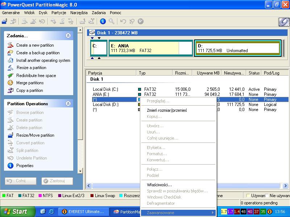
Task: Open the Widok menu
Action: click(x=29, y=13)
